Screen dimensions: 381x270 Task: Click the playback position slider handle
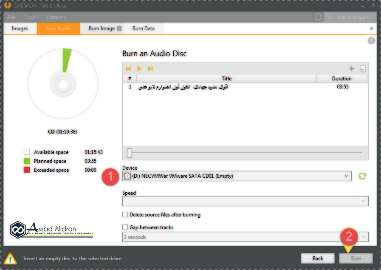coord(130,153)
